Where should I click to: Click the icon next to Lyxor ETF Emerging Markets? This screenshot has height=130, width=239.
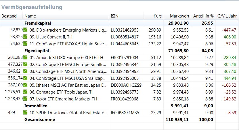(25, 99)
